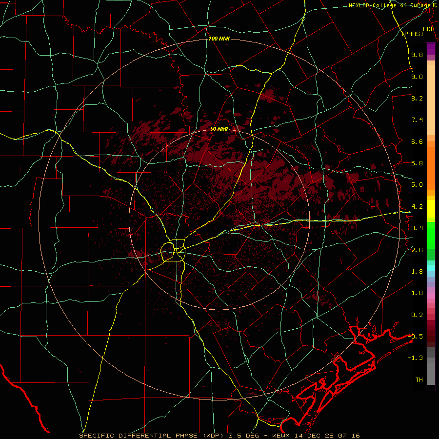This screenshot has width=439, height=439.
Task: Click the 0.2 value on the scale
Action: 417,315
